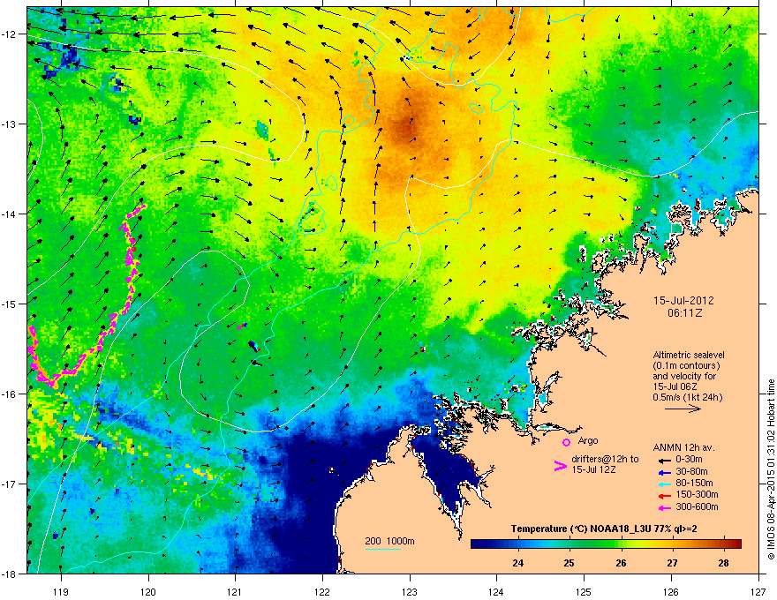This screenshot has height=600, width=777.
Task: Click the longitude label 120
Action: tap(148, 591)
